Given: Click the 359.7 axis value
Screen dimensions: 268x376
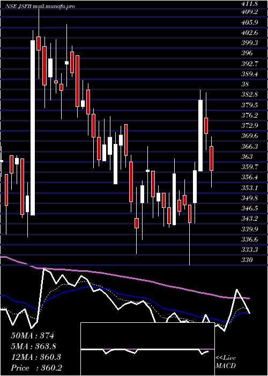Looking at the screenshot, I should pos(250,167).
